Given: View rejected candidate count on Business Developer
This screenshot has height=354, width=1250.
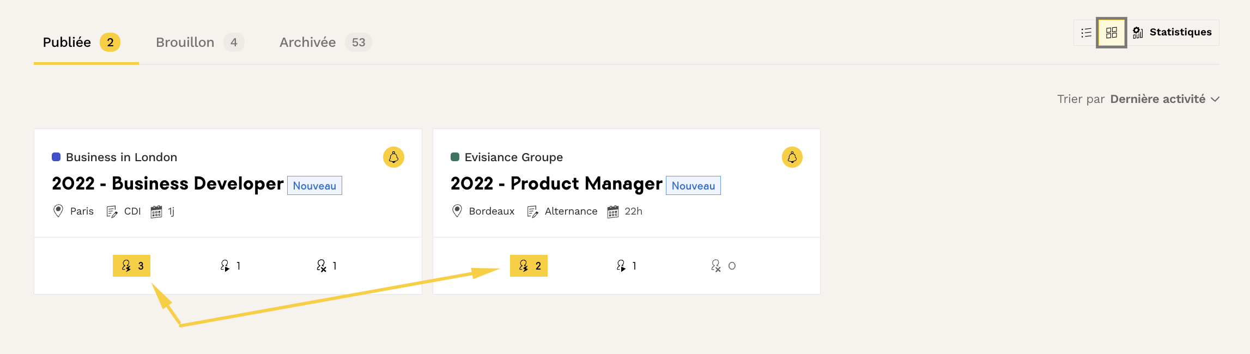Looking at the screenshot, I should (326, 266).
